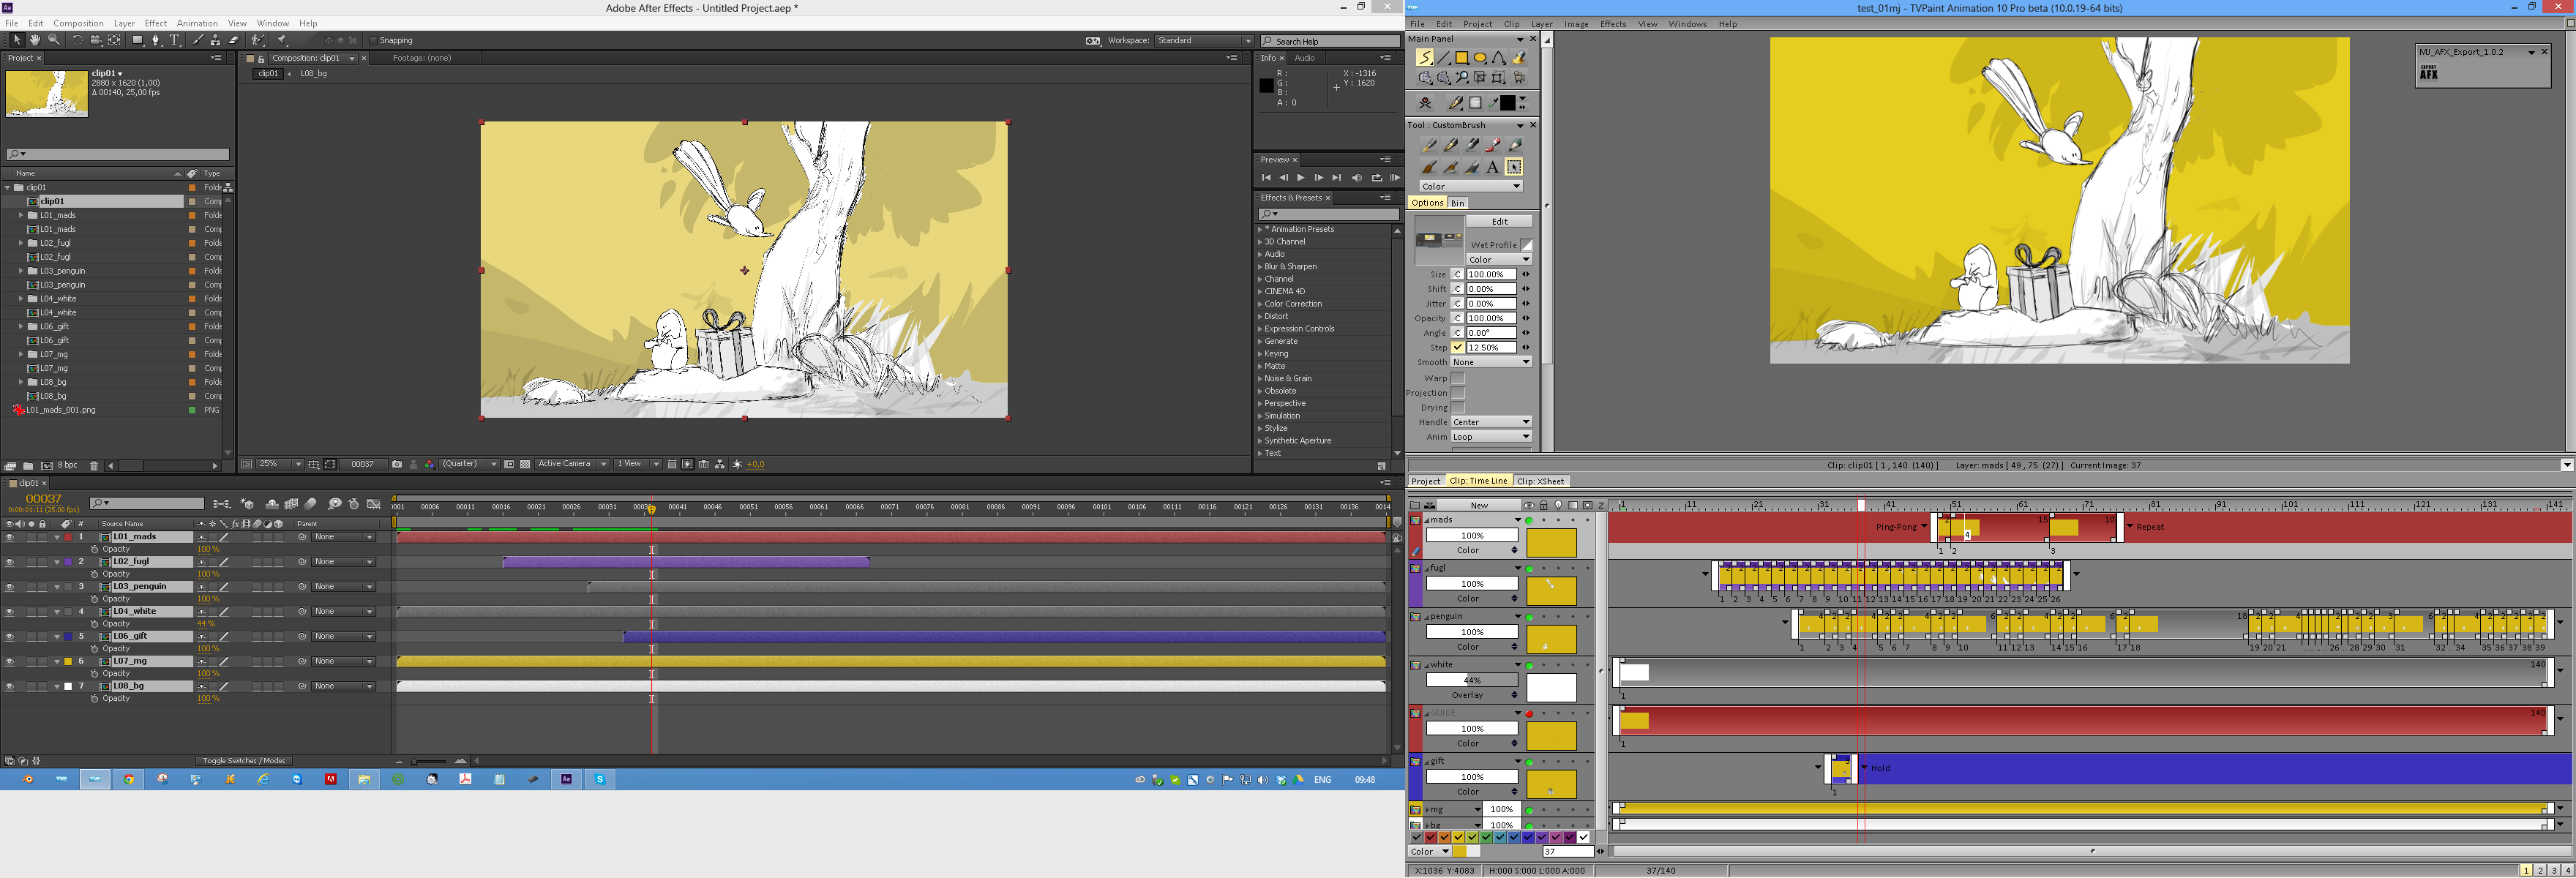Viewport: 2576px width, 878px height.
Task: Switch to the Bin tab in TVPaint tool panel
Action: [x=1458, y=203]
